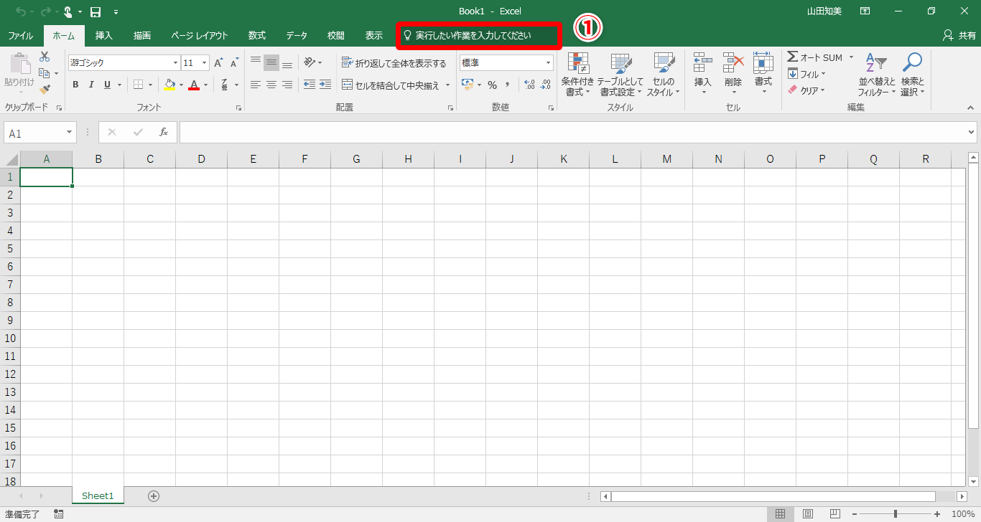
Task: Switch to the データ tab
Action: [x=297, y=35]
